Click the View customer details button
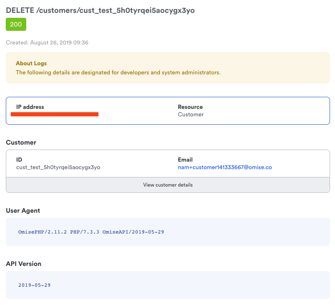Viewport: 335px width, 305px height. (168, 185)
